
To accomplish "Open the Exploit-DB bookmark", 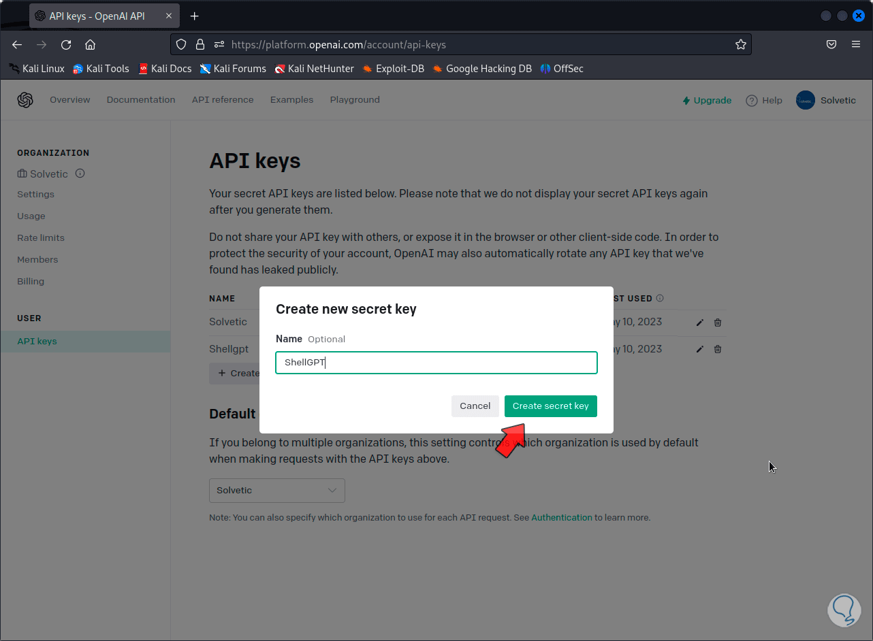I will click(x=394, y=69).
